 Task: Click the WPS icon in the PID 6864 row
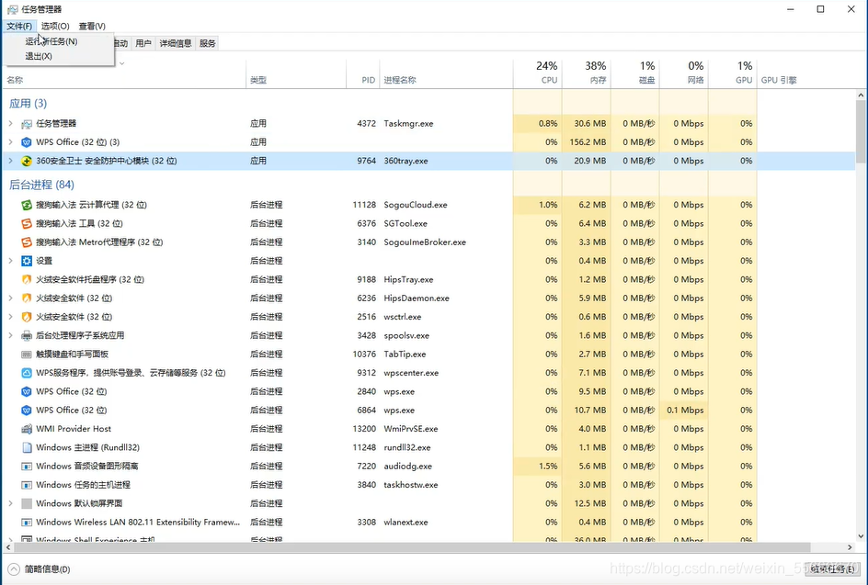coord(27,411)
